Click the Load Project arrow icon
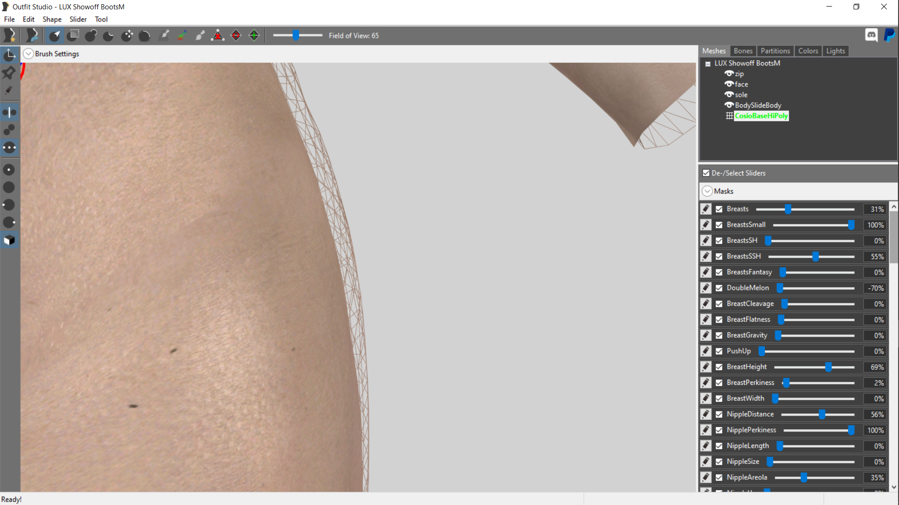 32,36
